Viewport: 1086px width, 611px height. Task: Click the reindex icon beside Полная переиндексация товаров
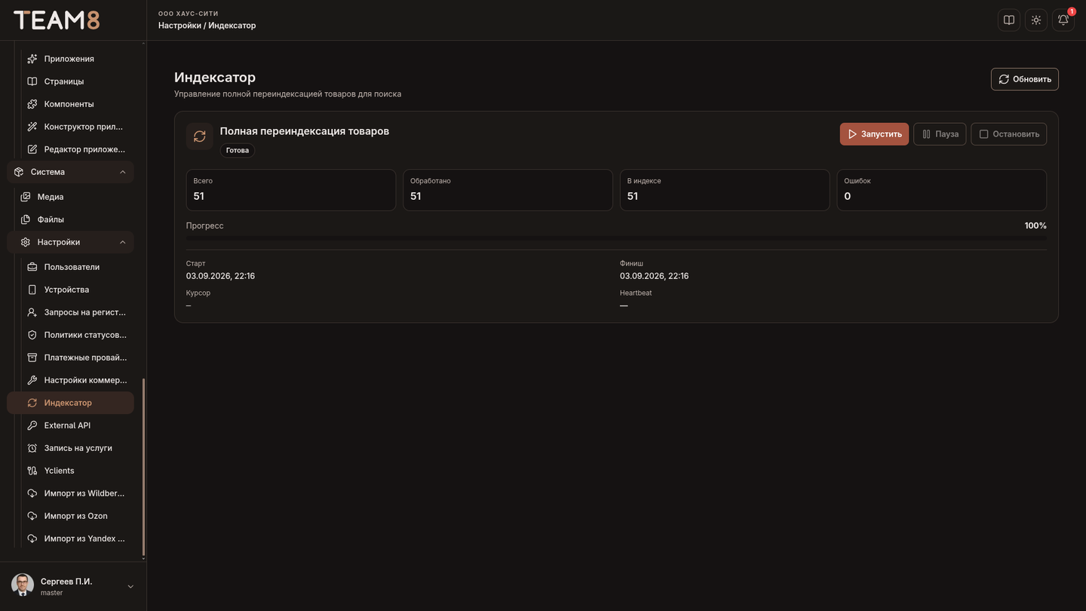click(x=200, y=137)
